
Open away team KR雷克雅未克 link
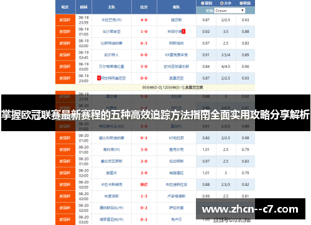177,55
